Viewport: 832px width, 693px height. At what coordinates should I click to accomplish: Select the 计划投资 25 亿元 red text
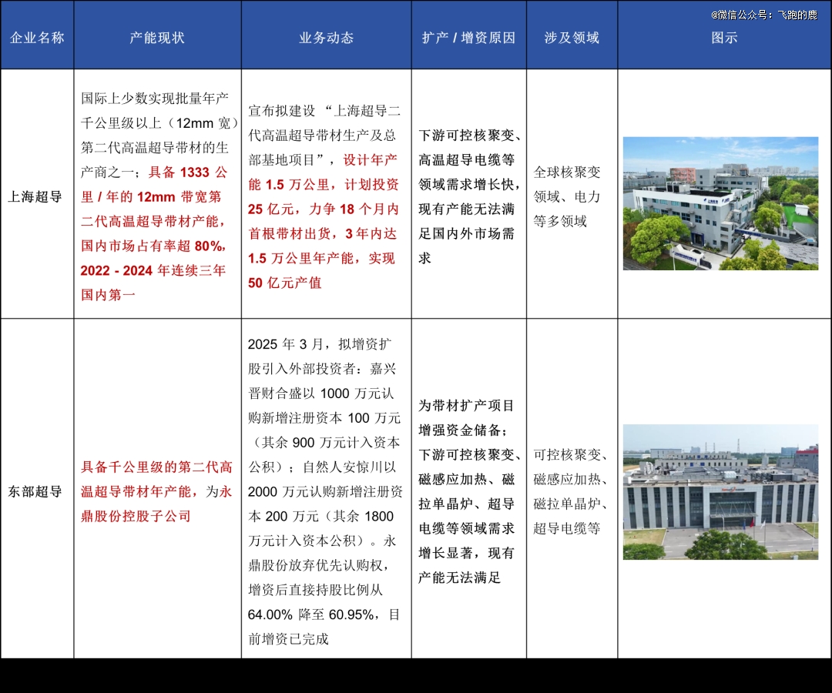click(324, 196)
